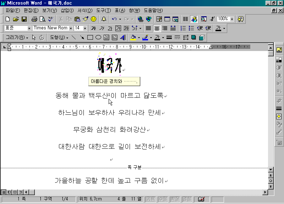Insert a table using the toolbar
The height and width of the screenshot is (204, 284).
(x=167, y=19)
